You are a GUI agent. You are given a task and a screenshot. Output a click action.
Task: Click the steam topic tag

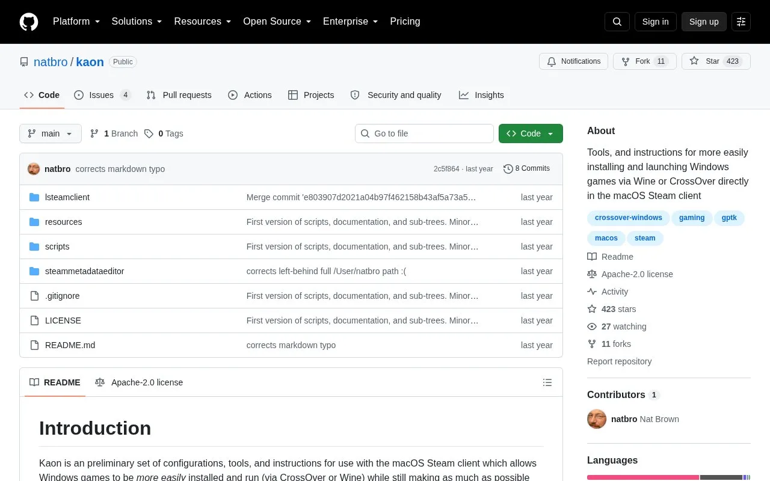pos(645,238)
